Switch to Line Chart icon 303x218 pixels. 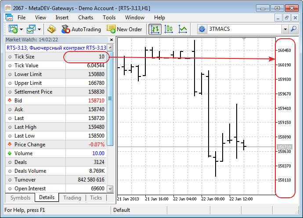pyautogui.click(x=183, y=29)
